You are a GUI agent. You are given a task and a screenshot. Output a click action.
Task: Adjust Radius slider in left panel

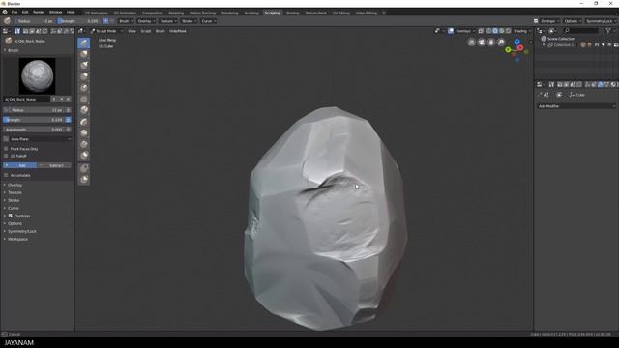(34, 110)
